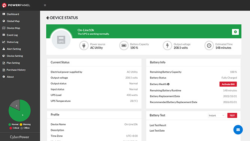Screen dimensions: 250x141
Task: Click the Status Log chart icon
Action: 4,42
